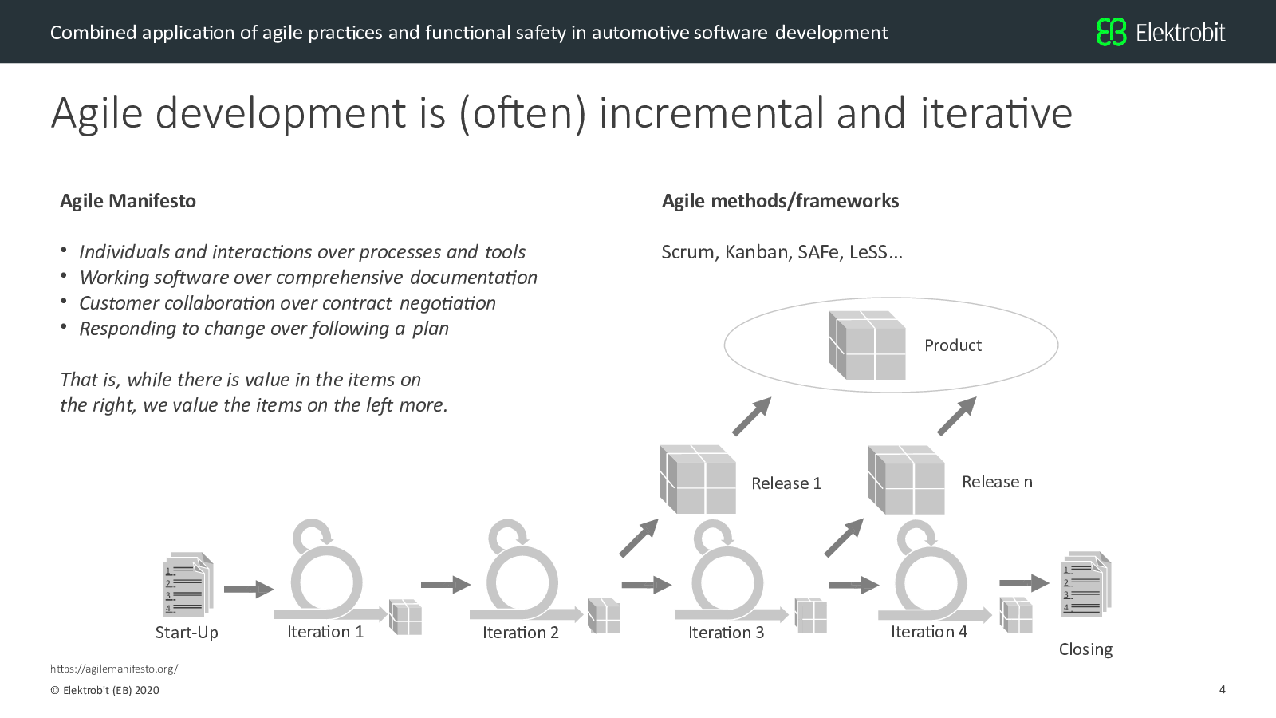
Task: Click the 'Scrum, Kanban, SAFe, LeSS' text
Action: (782, 252)
